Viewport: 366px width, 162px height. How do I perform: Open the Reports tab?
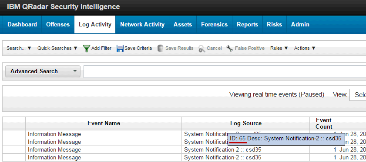tap(248, 25)
